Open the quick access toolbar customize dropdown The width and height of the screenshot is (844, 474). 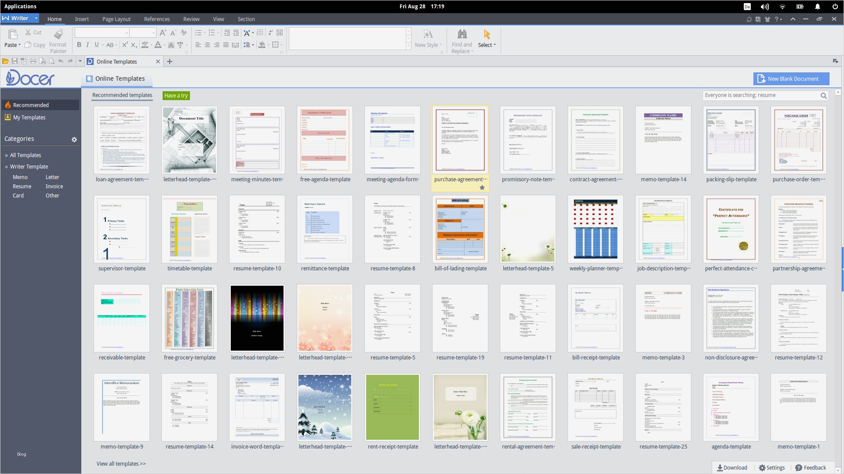point(80,61)
